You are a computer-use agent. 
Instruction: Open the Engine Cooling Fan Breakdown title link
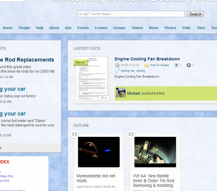[x=147, y=59]
